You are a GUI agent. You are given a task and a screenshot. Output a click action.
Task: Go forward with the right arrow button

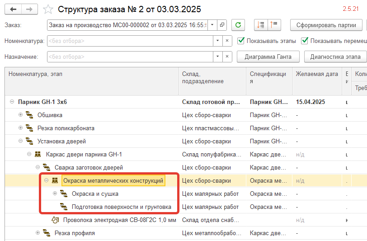[29, 9]
